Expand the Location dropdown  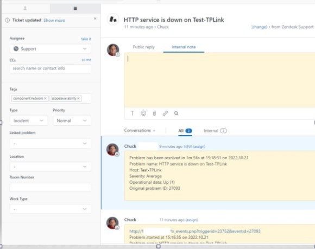50,166
